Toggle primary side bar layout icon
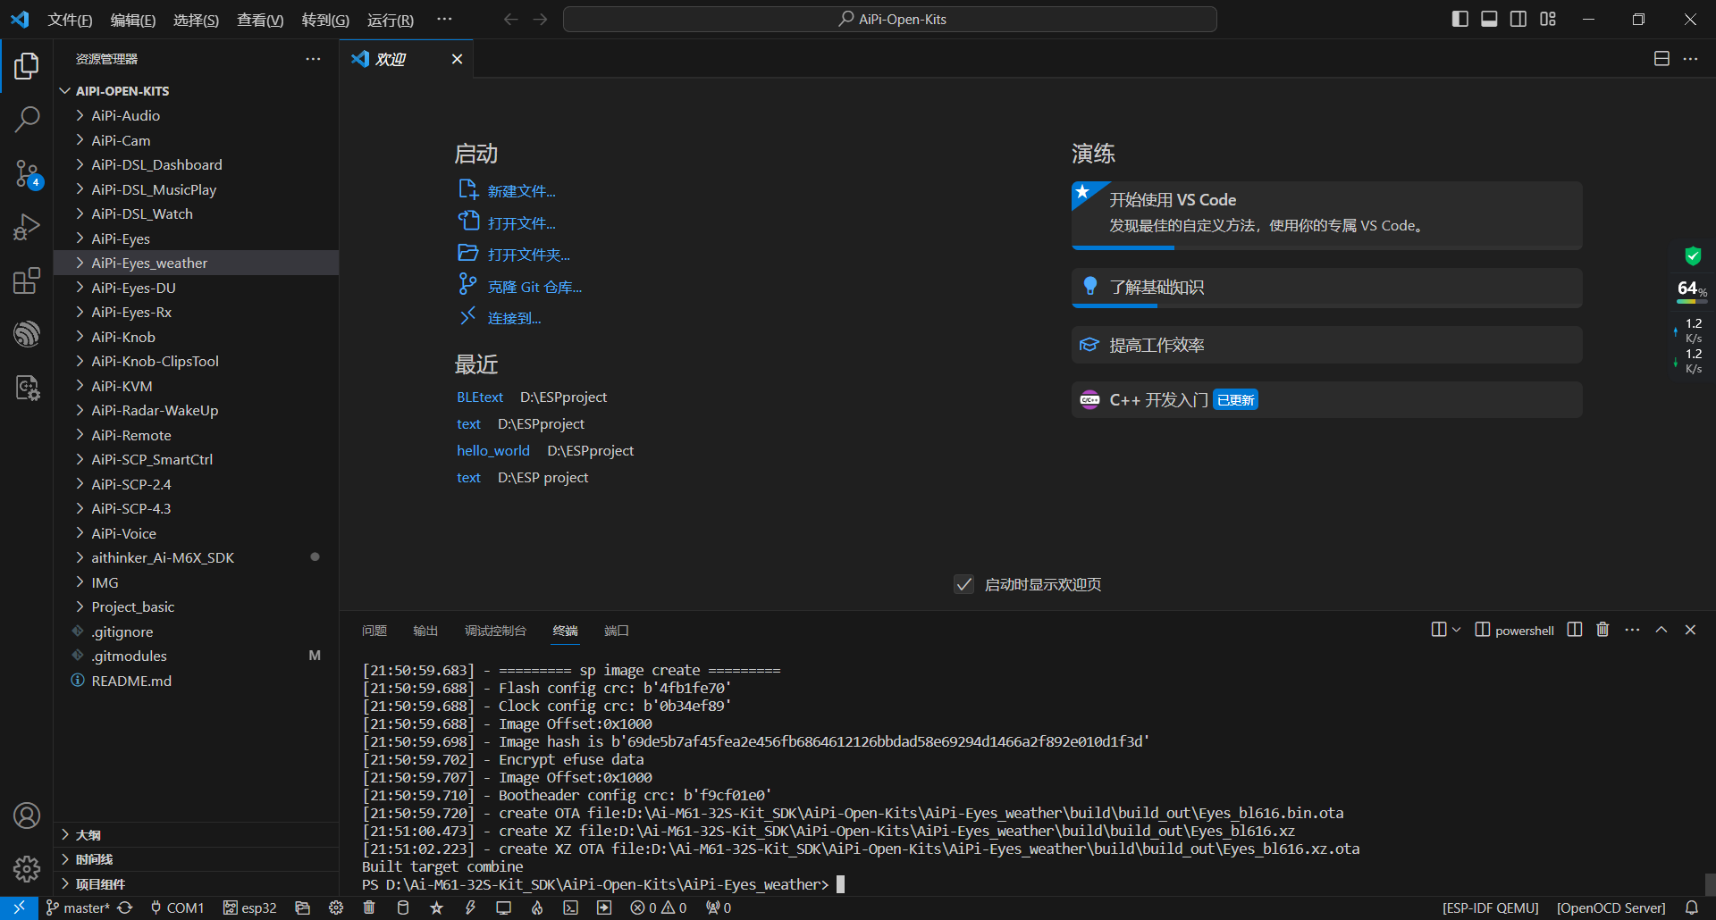This screenshot has width=1716, height=920. coord(1460,19)
